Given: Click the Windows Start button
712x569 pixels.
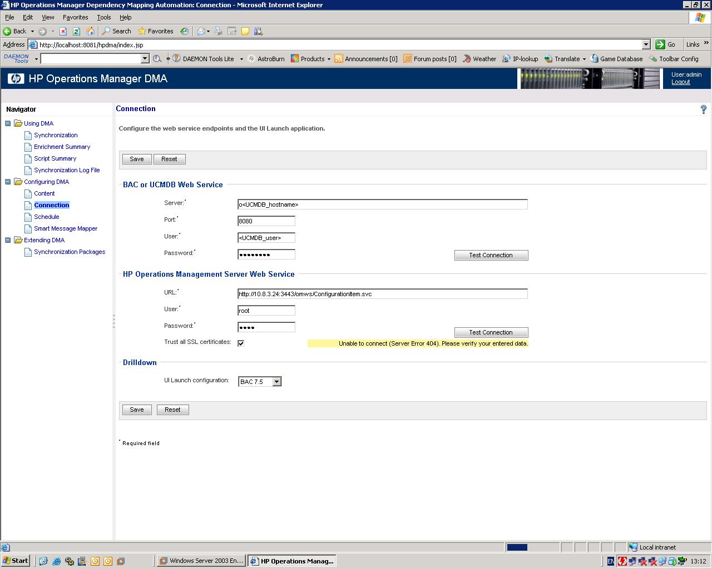Looking at the screenshot, I should (16, 561).
